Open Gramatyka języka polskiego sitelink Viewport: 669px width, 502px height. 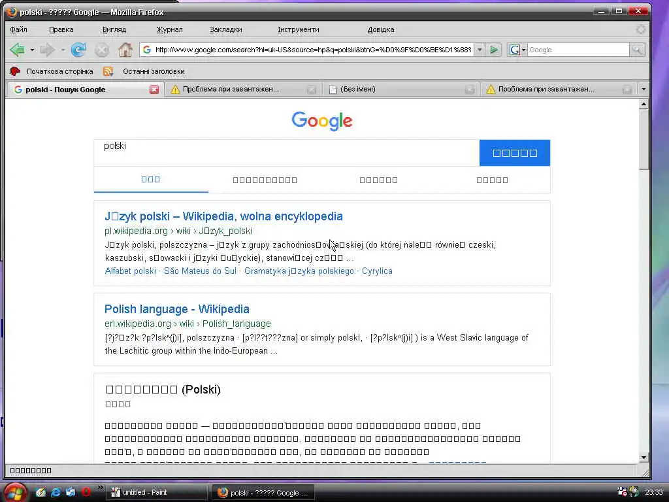(x=299, y=271)
